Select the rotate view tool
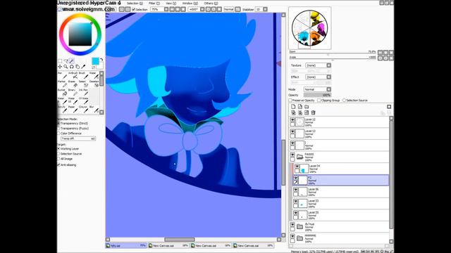Screen dimensions: 451x253 point(72,67)
